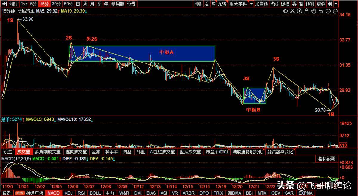
Task: Select the 市盈率(ttm) tab
Action: pyautogui.click(x=217, y=152)
